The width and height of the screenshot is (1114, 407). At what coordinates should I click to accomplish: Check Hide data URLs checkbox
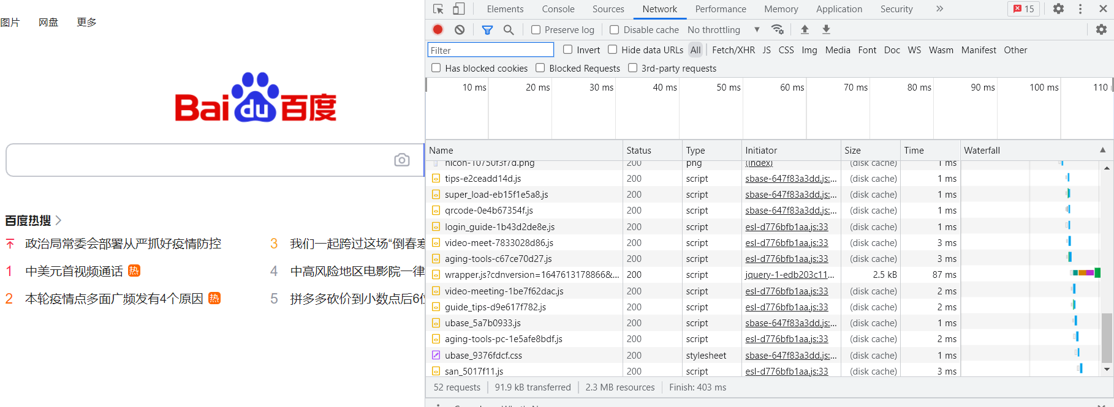[612, 50]
